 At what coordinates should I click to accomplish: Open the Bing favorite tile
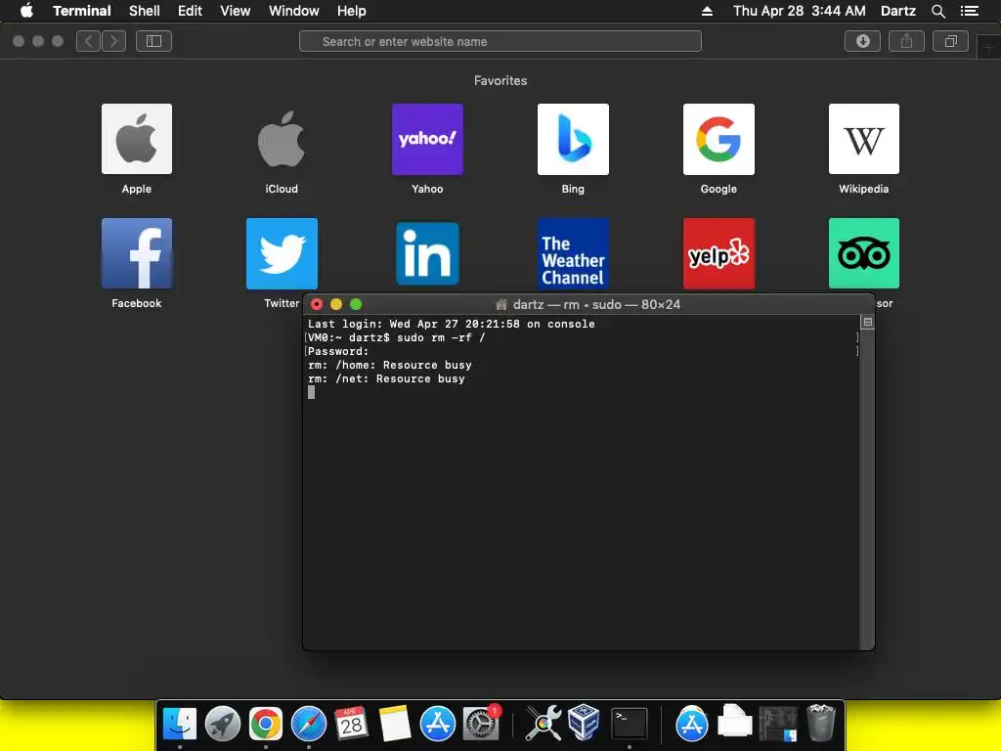(573, 139)
